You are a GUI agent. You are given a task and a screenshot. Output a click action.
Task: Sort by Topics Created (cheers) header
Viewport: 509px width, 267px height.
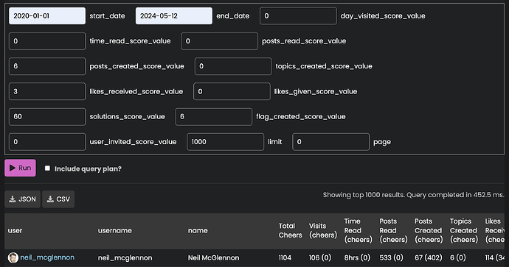[x=464, y=230]
